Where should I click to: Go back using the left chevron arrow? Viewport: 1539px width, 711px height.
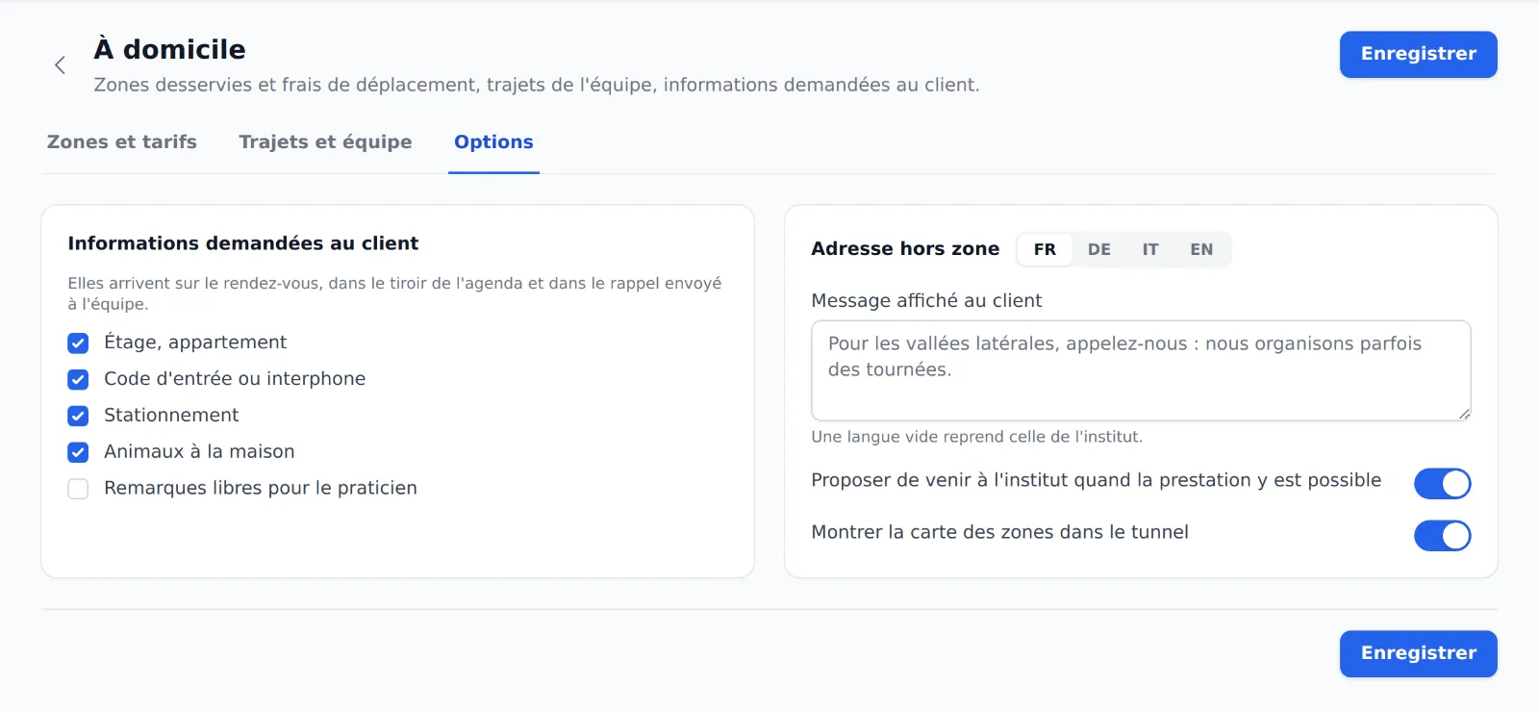60,64
